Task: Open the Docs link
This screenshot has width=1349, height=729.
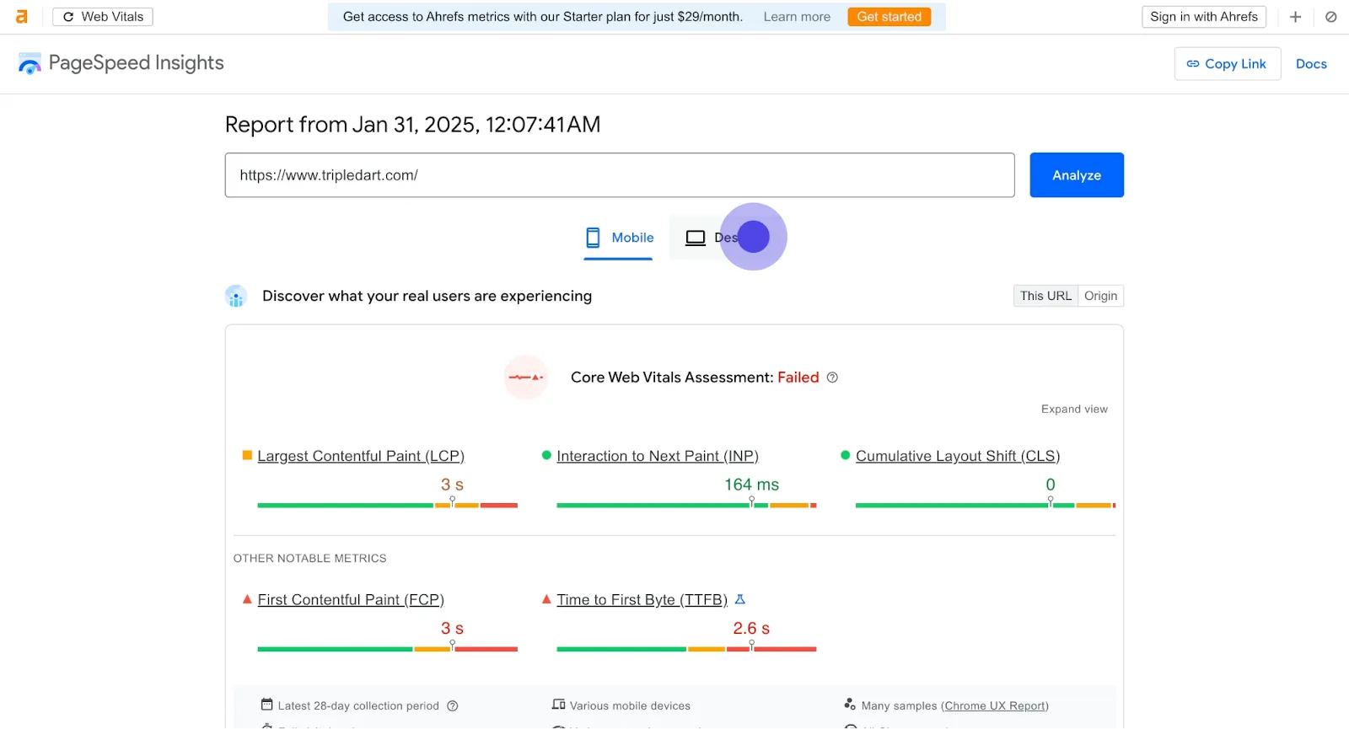Action: [1311, 64]
